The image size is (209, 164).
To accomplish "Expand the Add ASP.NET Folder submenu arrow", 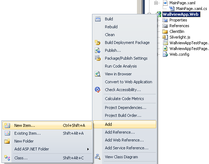I will coord(88,149).
